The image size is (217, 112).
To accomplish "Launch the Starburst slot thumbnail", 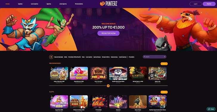I will click(x=118, y=102).
